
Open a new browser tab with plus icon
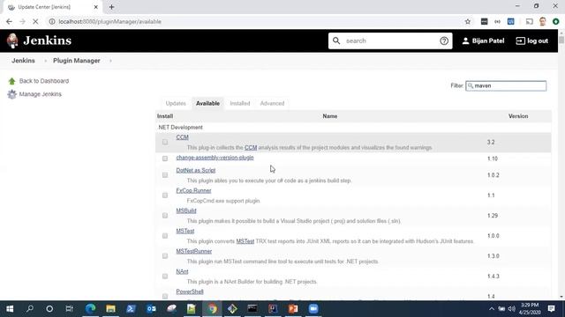(112, 7)
